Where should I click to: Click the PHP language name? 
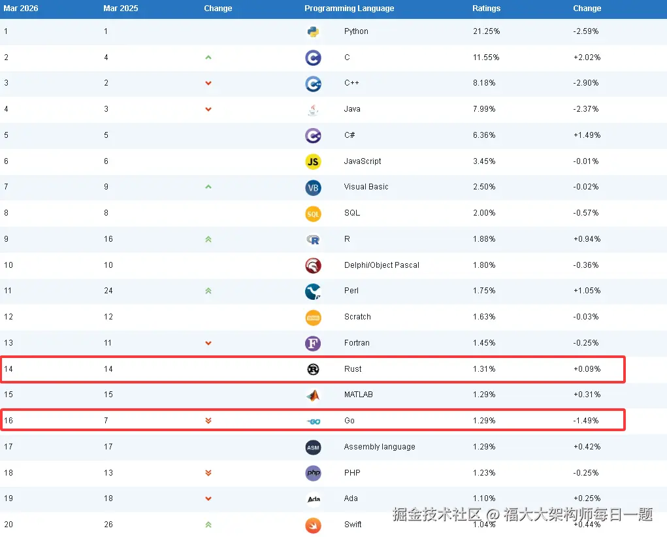[x=352, y=473]
